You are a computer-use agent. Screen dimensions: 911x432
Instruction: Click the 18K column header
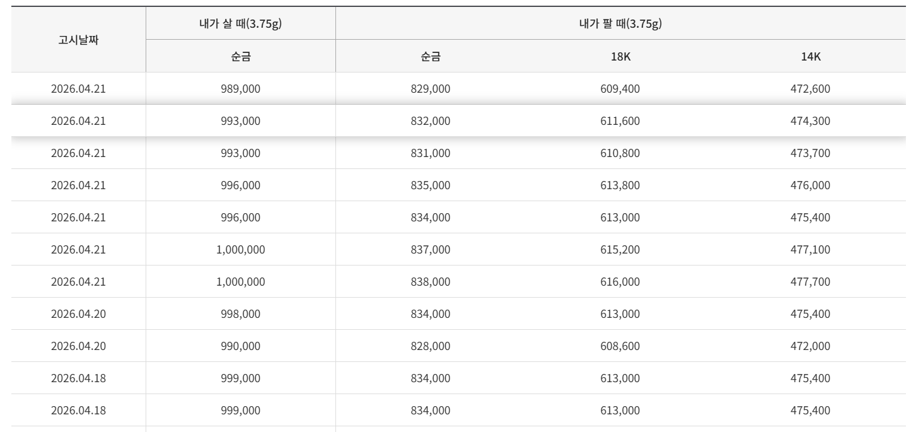coord(620,56)
